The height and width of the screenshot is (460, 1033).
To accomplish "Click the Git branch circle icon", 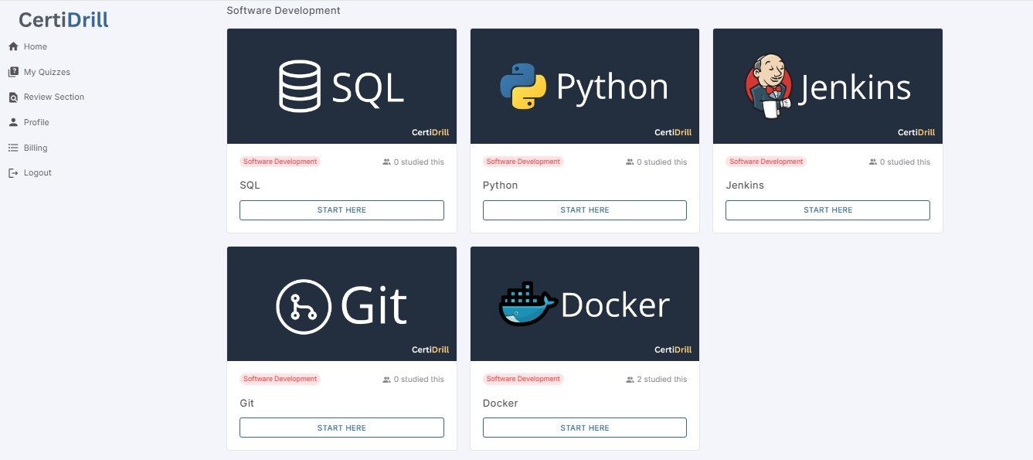I will click(x=303, y=306).
